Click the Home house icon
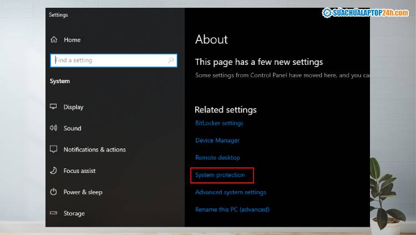This screenshot has width=416, height=235. [x=54, y=39]
